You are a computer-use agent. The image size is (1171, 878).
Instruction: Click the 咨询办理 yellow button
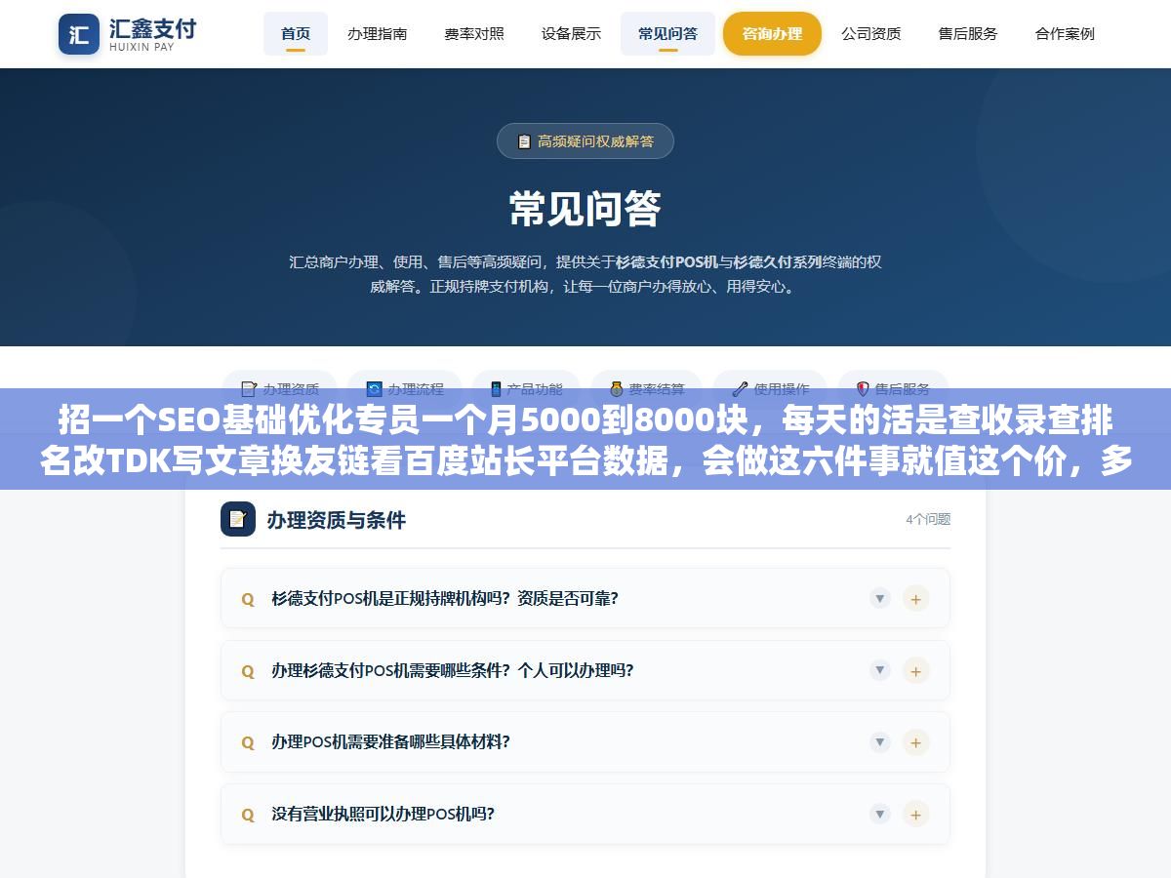772,33
